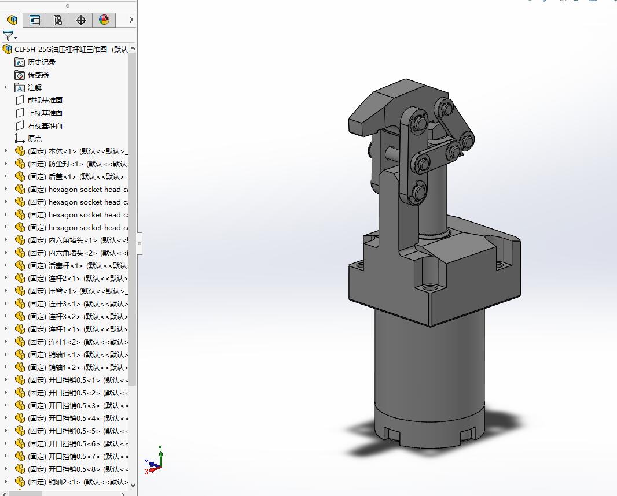The height and width of the screenshot is (496, 617).
Task: Expand the 本体<1> component
Action: [x=6, y=151]
